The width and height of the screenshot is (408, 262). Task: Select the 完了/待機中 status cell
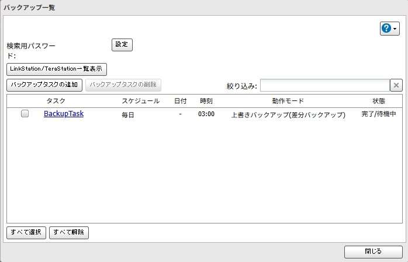(379, 114)
